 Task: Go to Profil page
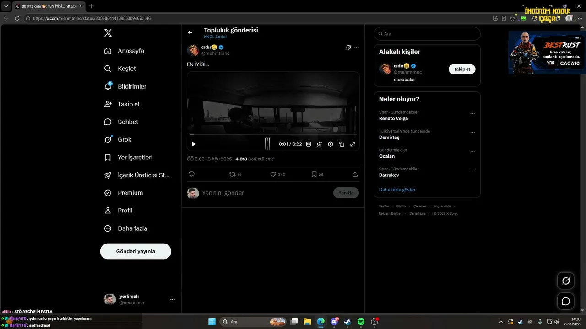click(118, 211)
